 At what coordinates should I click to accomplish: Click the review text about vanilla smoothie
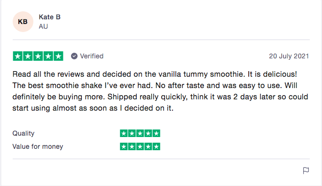160,91
